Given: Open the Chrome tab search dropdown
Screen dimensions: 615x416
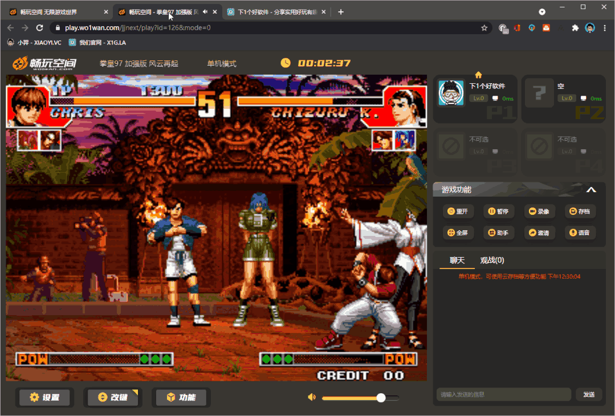Looking at the screenshot, I should coord(542,12).
